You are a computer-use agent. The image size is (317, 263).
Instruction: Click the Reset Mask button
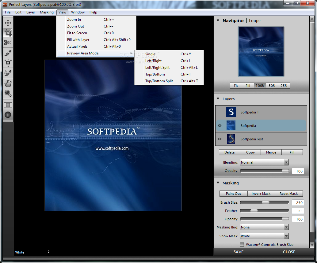point(289,193)
